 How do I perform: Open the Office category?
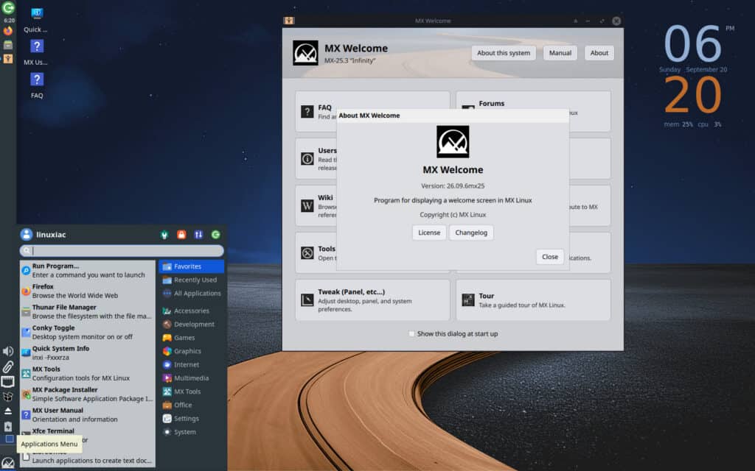(x=191, y=406)
